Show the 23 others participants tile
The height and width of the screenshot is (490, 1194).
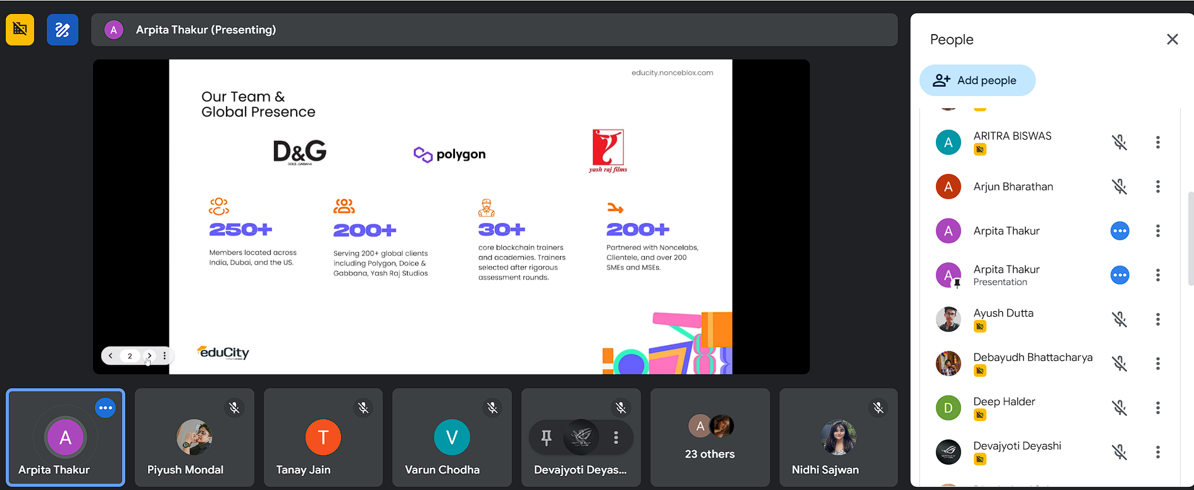tap(710, 438)
